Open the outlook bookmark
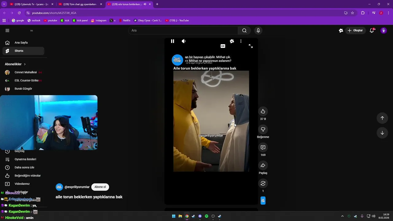 (x=34, y=21)
